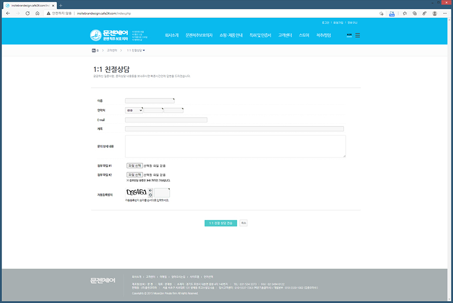
Task: Focus the 문의 상세 내용 text area
Action: point(235,146)
